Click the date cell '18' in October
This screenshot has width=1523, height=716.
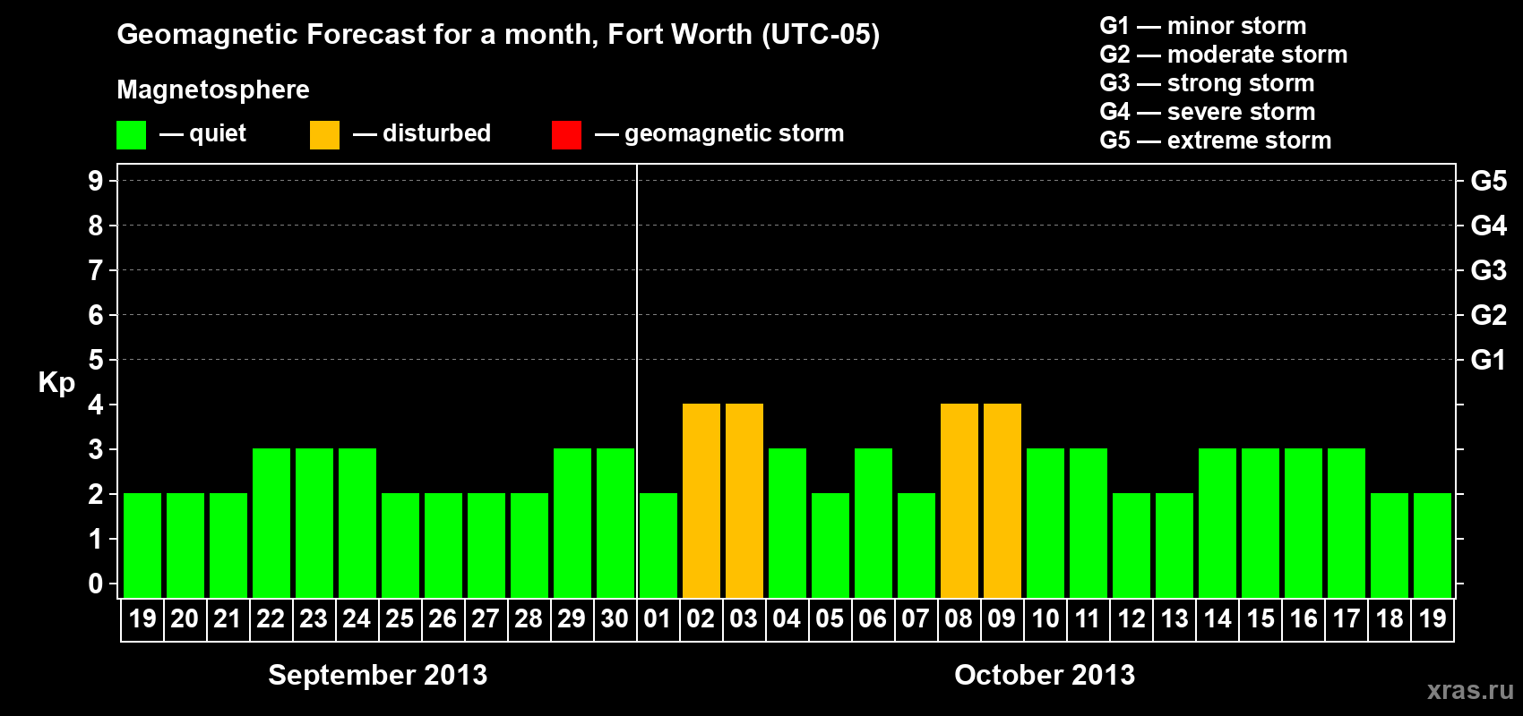coord(1389,619)
